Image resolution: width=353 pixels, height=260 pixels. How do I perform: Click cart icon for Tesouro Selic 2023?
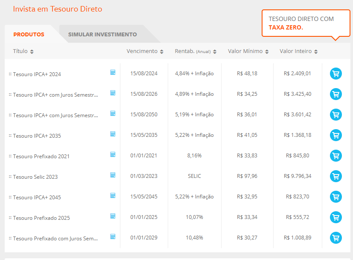(336, 176)
